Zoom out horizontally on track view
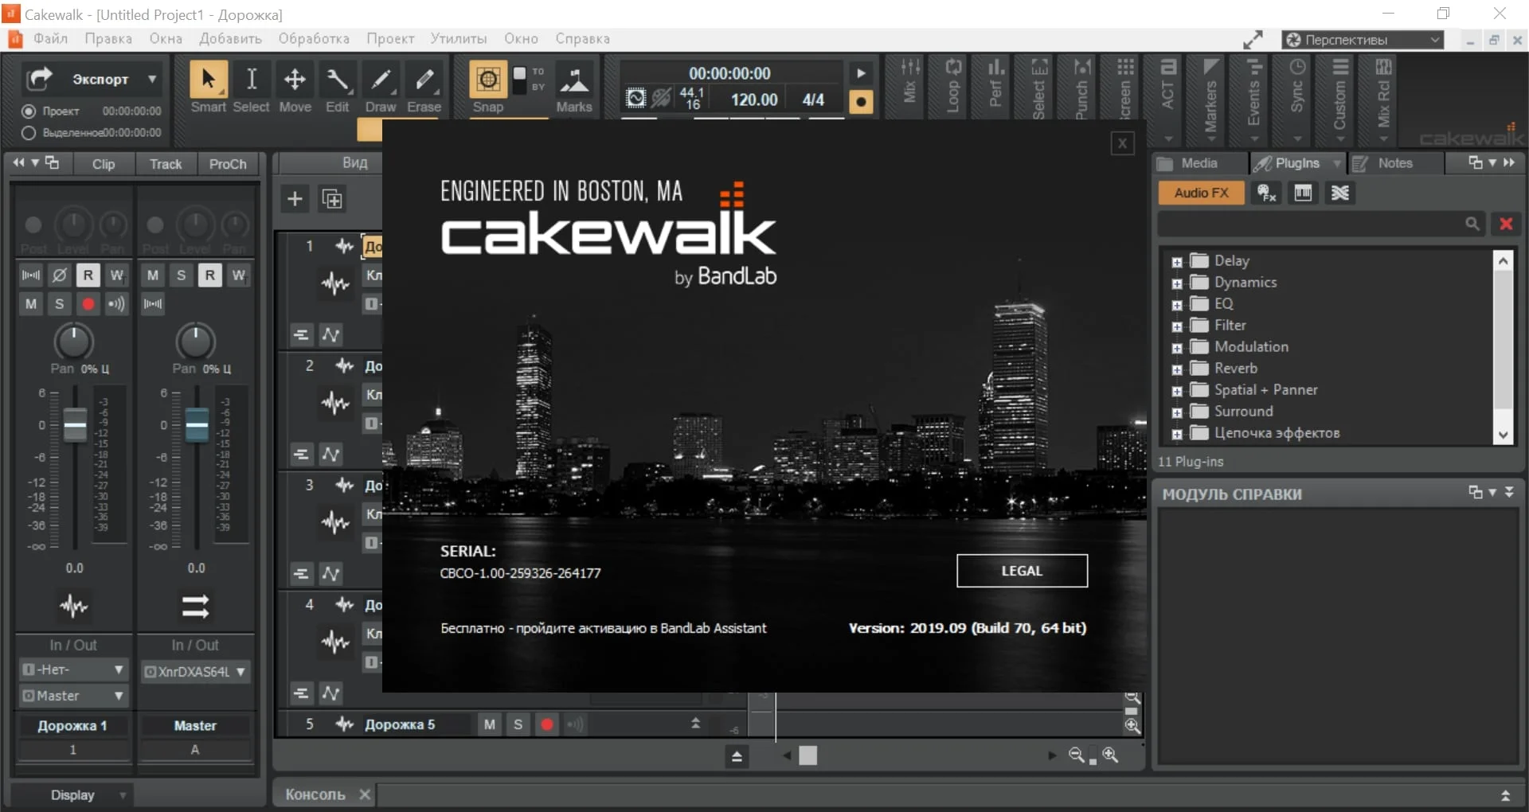This screenshot has width=1529, height=812. coord(1077,755)
